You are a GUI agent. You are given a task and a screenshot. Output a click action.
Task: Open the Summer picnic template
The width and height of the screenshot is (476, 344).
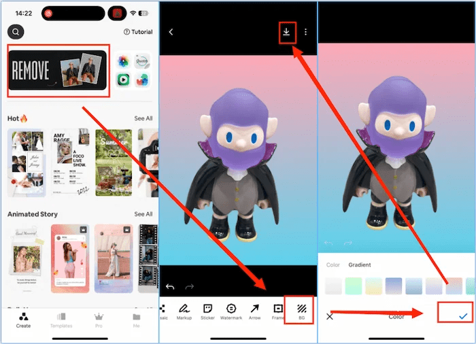coord(114,162)
